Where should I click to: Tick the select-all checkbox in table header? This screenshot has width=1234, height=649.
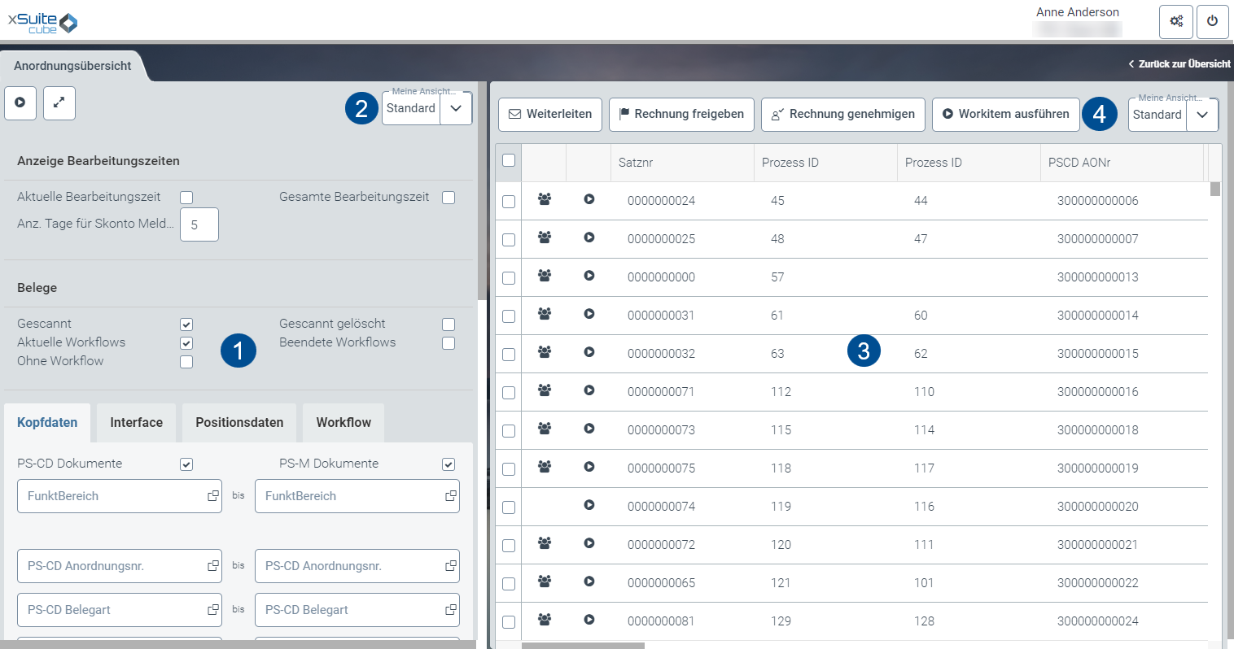(509, 161)
